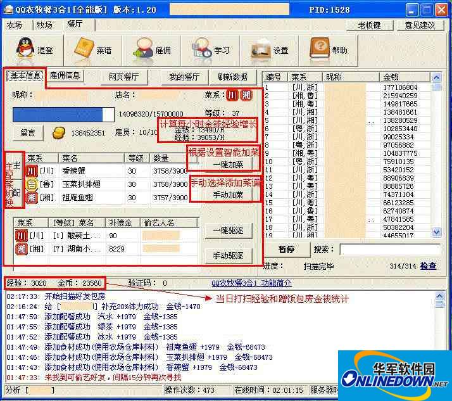Click the friend list scroll-down arrow
This screenshot has width=452, height=401.
[437, 232]
